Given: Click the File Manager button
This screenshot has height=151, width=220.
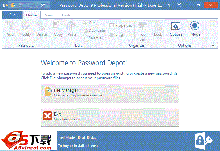Looking at the screenshot, I should pyautogui.click(x=110, y=94).
